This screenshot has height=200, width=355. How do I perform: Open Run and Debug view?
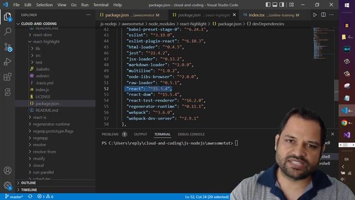coord(7,62)
